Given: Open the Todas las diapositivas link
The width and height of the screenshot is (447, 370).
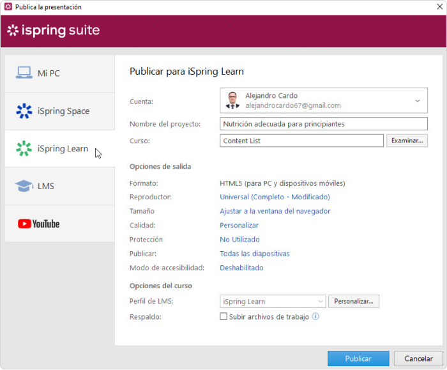Looking at the screenshot, I should click(x=255, y=254).
